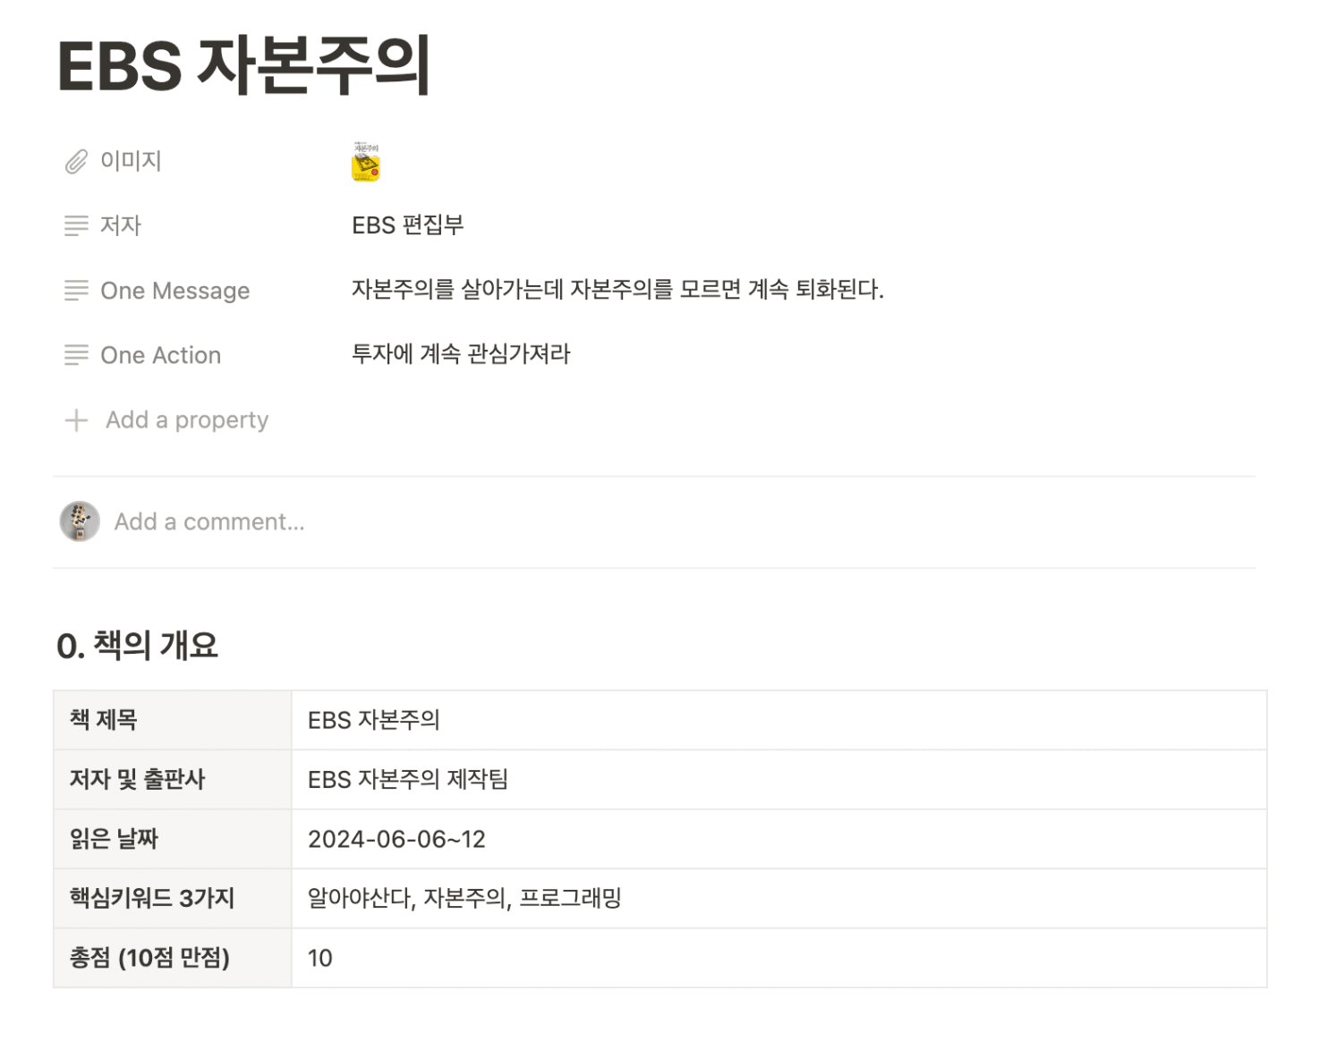Edit the One Message property value
This screenshot has width=1336, height=1041.
click(617, 290)
